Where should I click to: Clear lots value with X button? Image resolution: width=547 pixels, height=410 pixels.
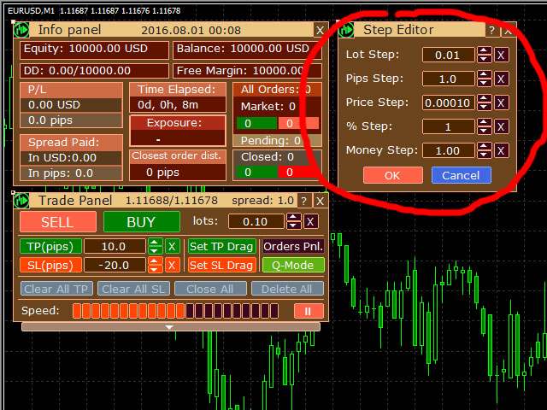point(310,222)
